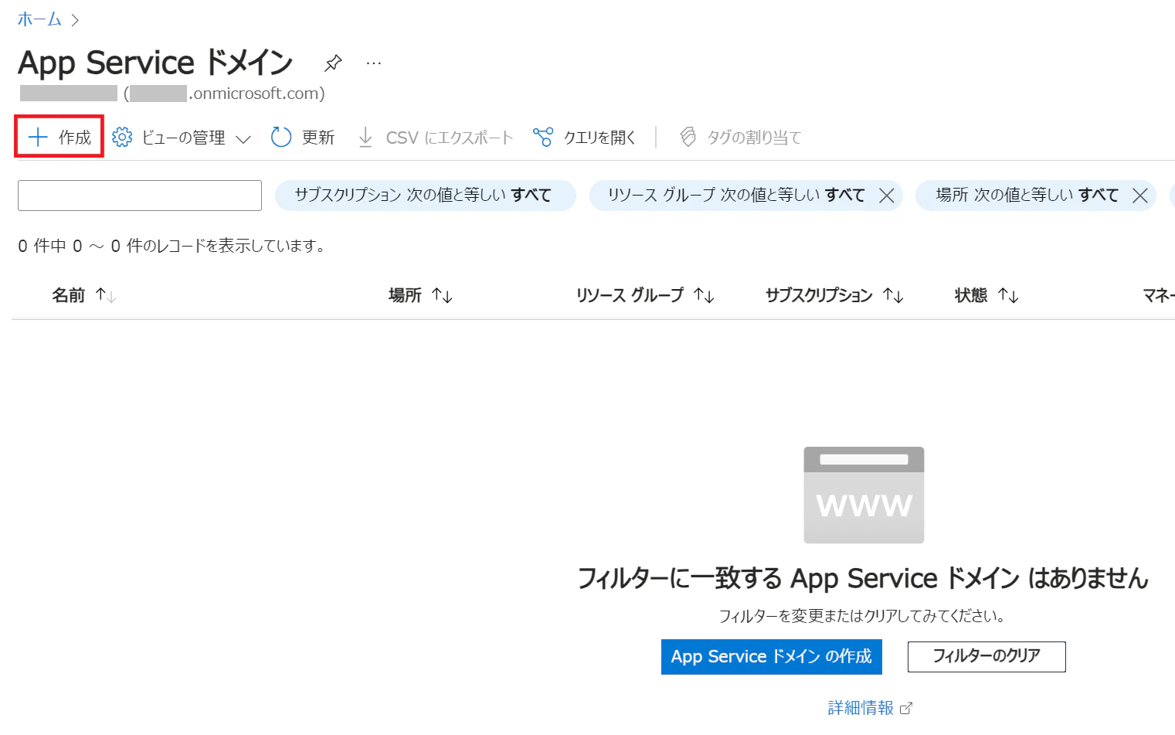Viewport: 1175px width, 735px height.
Task: Click the フィルターのクリア button
Action: coord(987,657)
